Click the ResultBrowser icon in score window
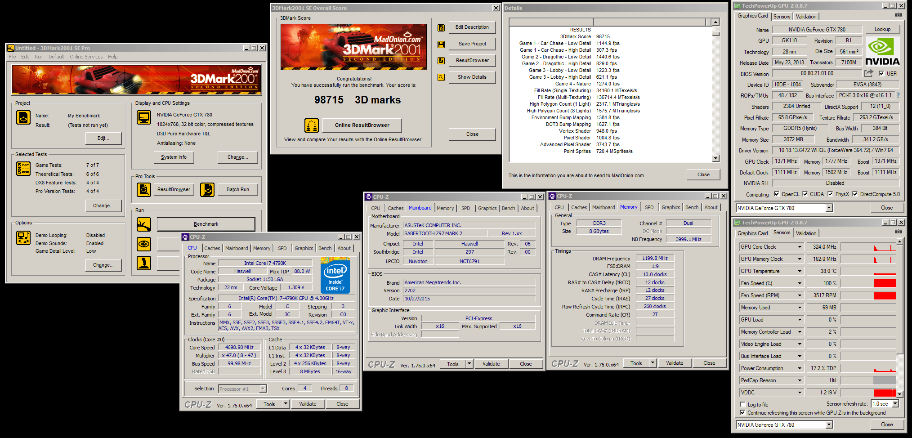The height and width of the screenshot is (438, 912). (x=441, y=60)
